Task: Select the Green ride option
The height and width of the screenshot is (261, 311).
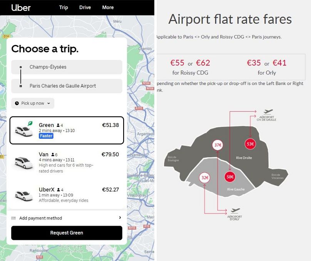Action: (x=67, y=131)
